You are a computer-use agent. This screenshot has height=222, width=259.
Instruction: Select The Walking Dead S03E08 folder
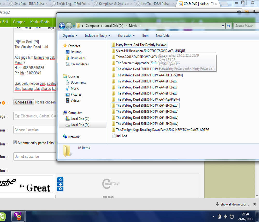tap(145, 112)
